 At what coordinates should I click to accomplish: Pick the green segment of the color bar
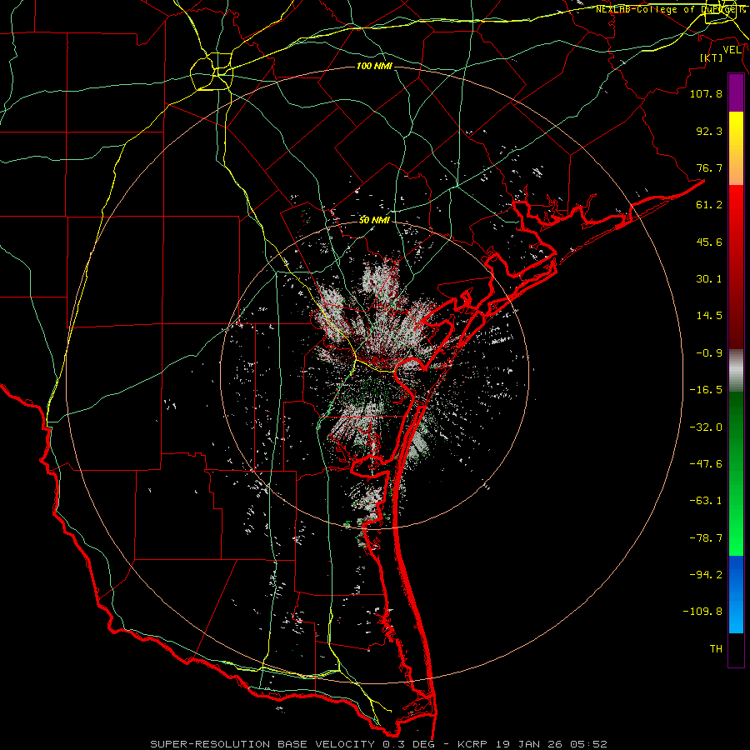pyautogui.click(x=736, y=473)
